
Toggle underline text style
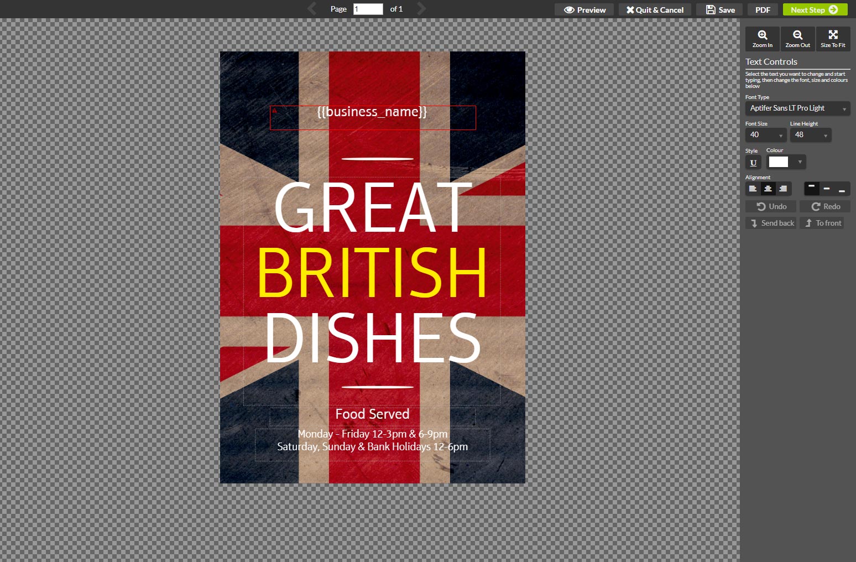[753, 163]
